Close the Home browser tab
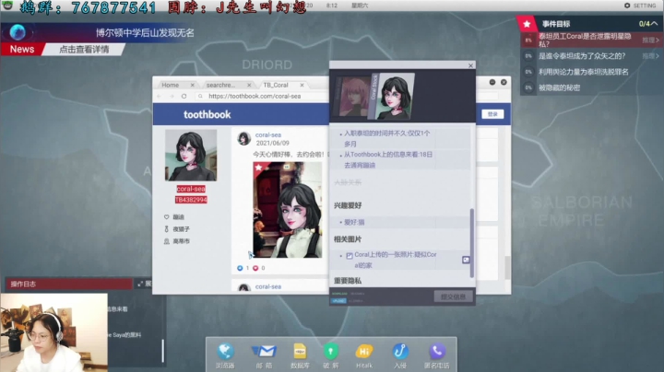This screenshot has height=372, width=664. point(192,85)
